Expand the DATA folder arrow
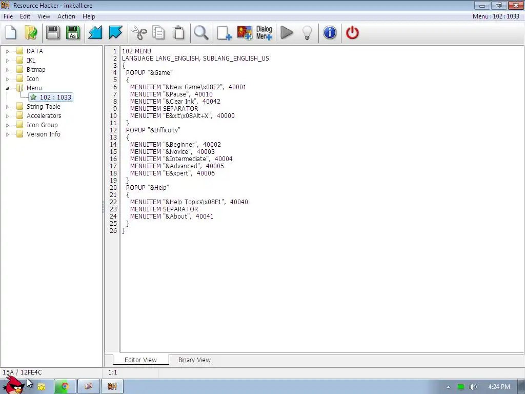Viewport: 525px width, 394px height. pyautogui.click(x=7, y=52)
